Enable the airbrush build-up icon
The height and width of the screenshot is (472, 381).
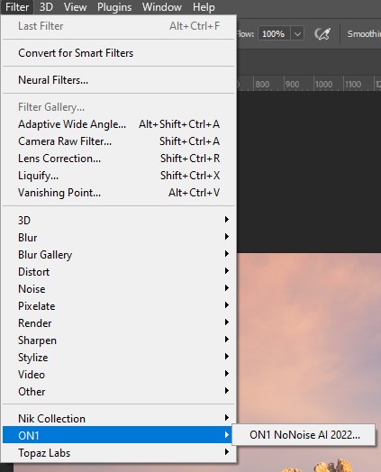[x=322, y=33]
